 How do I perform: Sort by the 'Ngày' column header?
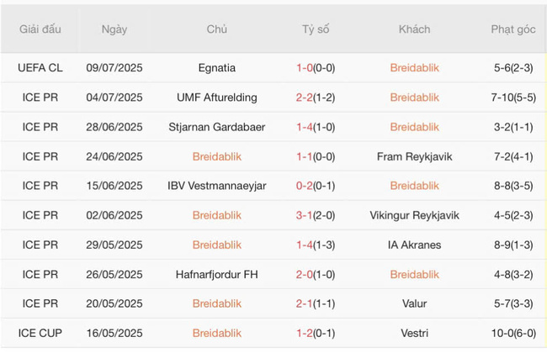(114, 29)
